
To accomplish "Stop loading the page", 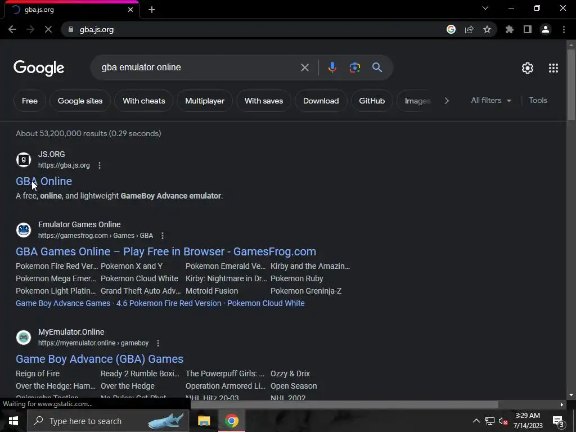I will pyautogui.click(x=48, y=29).
